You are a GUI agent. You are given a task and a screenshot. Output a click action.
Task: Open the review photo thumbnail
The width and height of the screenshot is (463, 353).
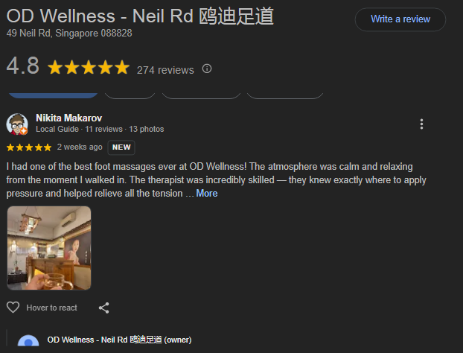(x=49, y=248)
